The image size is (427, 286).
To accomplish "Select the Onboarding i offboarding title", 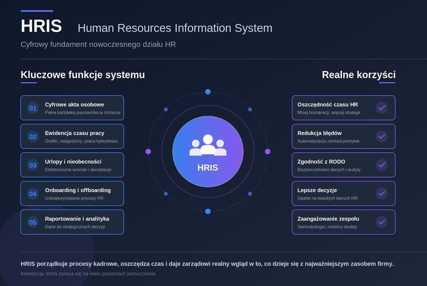I will (x=78, y=190).
